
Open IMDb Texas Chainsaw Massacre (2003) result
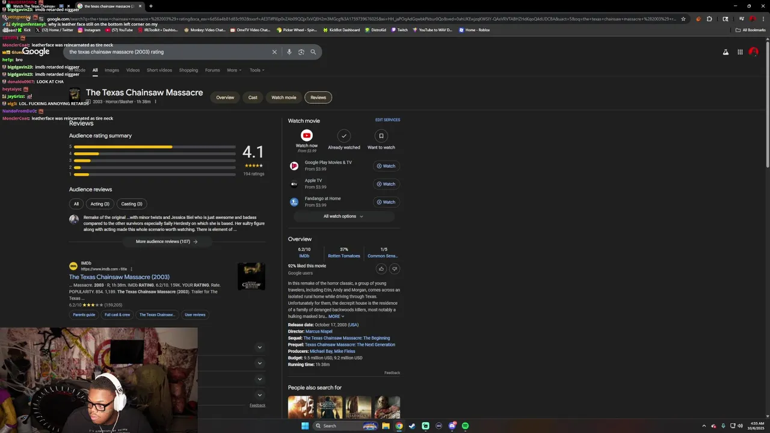[x=119, y=277]
